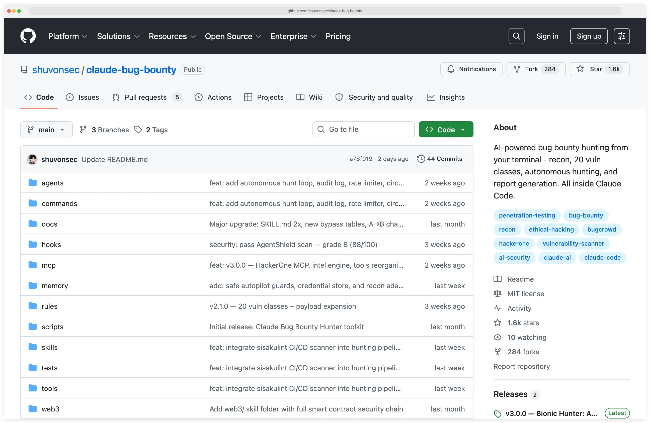Open search using the magnifier icon
650x423 pixels.
pyautogui.click(x=516, y=36)
